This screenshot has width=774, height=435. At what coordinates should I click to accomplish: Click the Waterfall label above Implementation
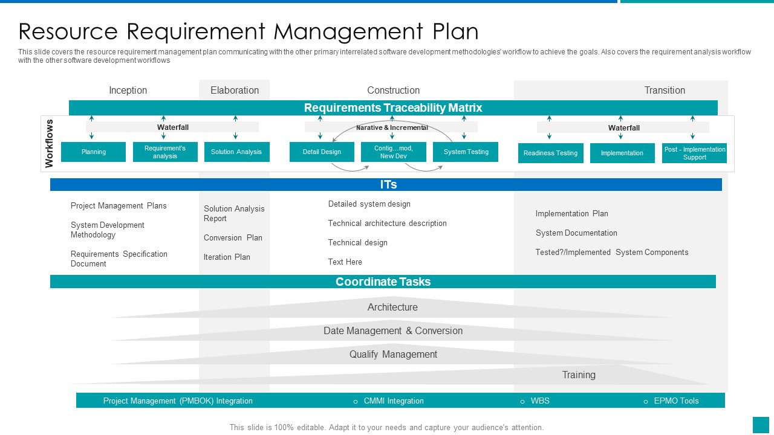pyautogui.click(x=624, y=127)
